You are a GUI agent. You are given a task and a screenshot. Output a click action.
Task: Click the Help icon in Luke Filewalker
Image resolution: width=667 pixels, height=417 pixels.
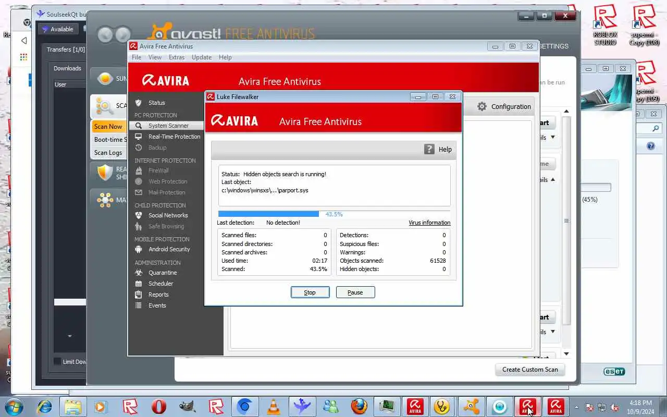click(429, 149)
